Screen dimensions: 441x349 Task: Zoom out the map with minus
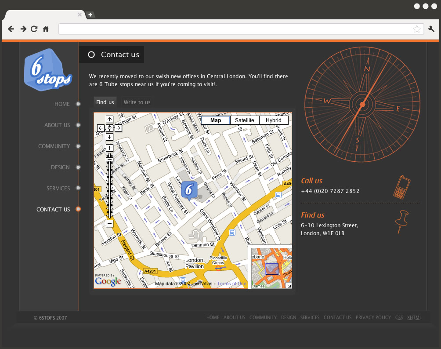click(x=109, y=224)
